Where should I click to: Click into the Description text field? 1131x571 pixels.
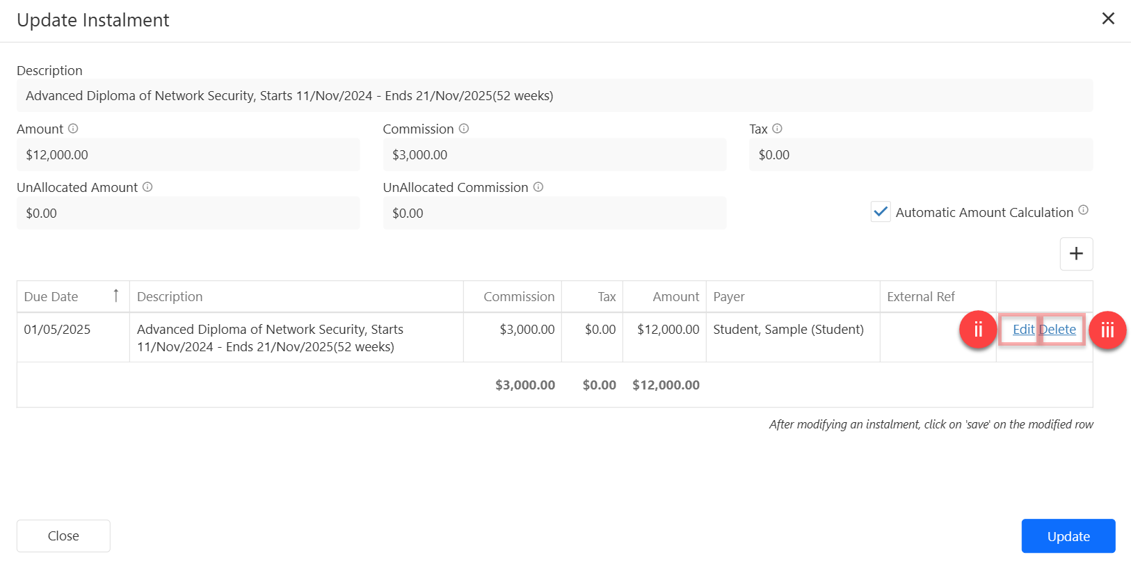point(554,96)
